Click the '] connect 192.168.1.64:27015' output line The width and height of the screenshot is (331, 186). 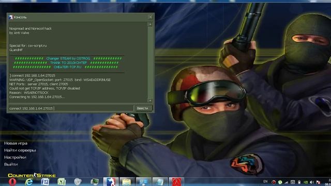[x=32, y=75]
